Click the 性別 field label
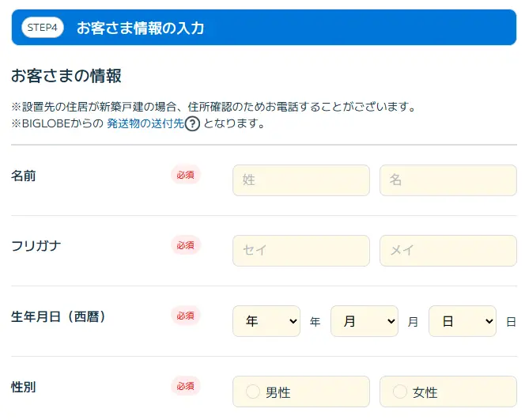The height and width of the screenshot is (420, 525). point(24,387)
